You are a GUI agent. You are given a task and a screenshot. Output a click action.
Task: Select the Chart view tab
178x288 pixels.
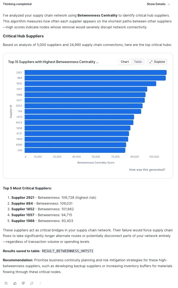coord(125,62)
